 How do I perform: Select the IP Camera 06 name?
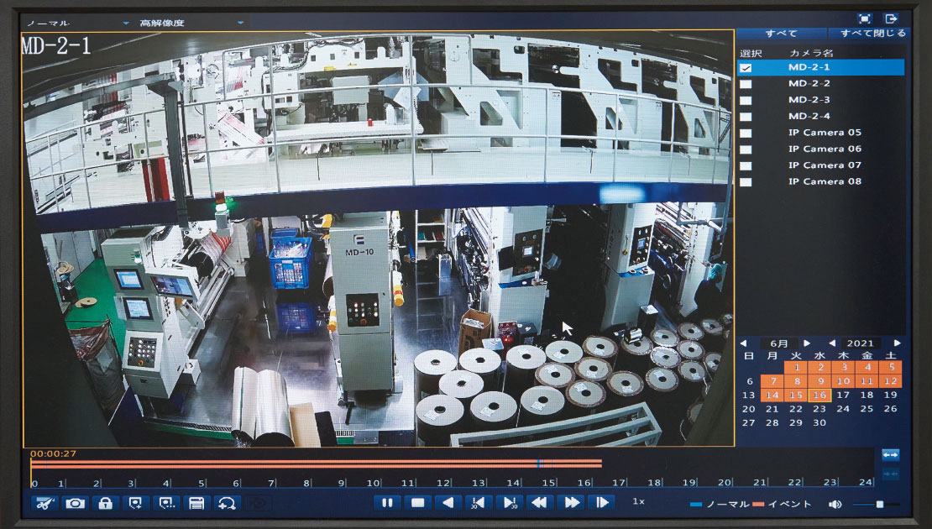[x=825, y=149]
